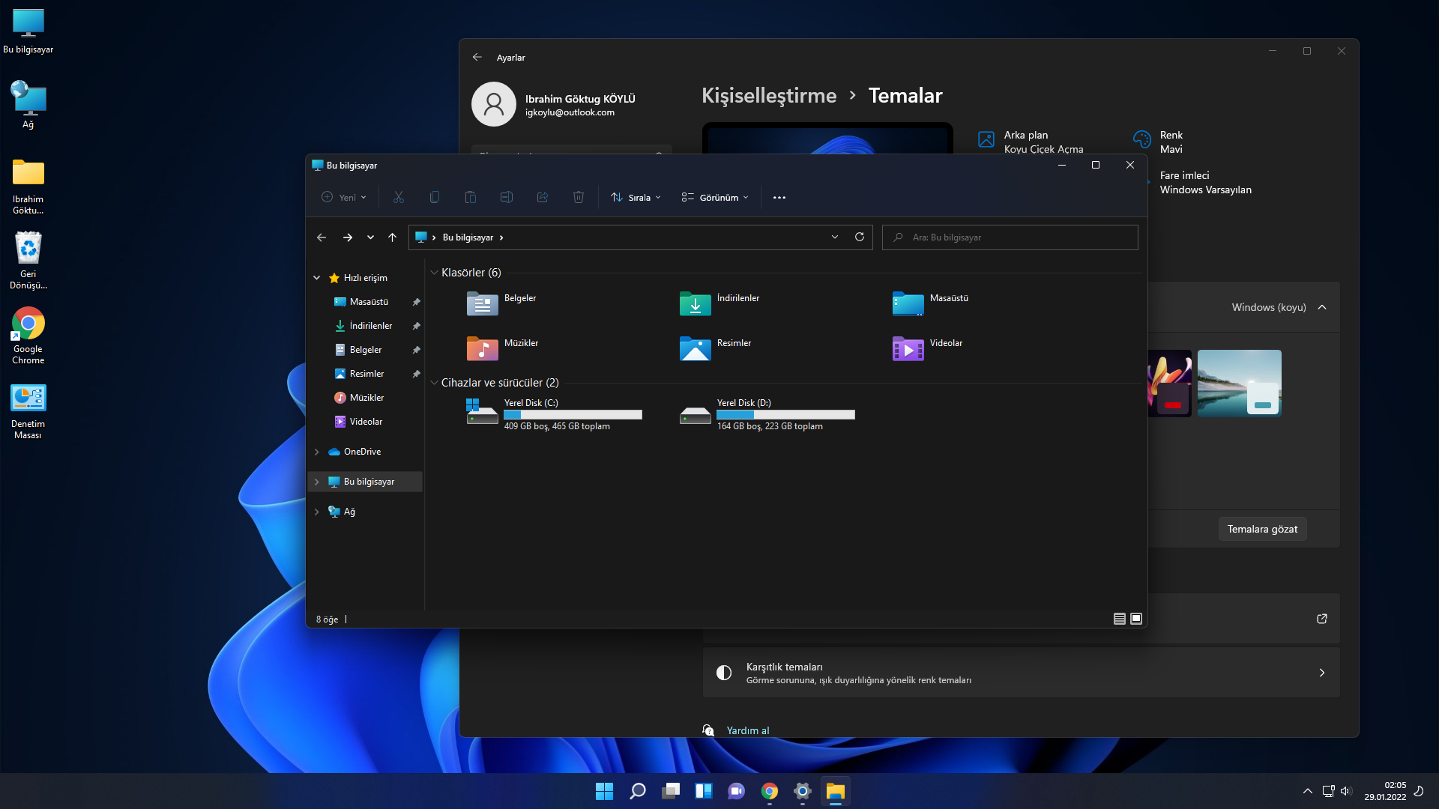Open address bar history dropdown arrow
This screenshot has width=1439, height=809.
pyautogui.click(x=835, y=237)
